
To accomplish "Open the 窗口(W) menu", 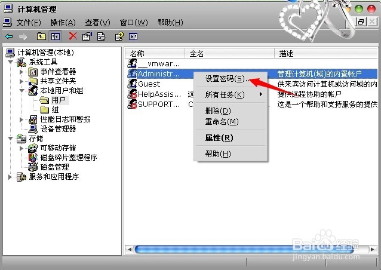I will pos(134,23).
